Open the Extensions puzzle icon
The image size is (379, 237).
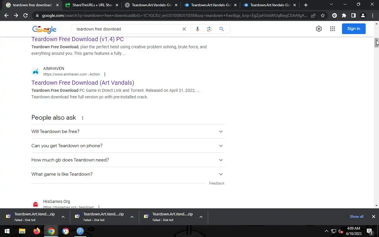click(344, 15)
